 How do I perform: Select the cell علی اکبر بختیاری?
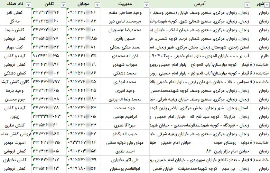coord(125,160)
